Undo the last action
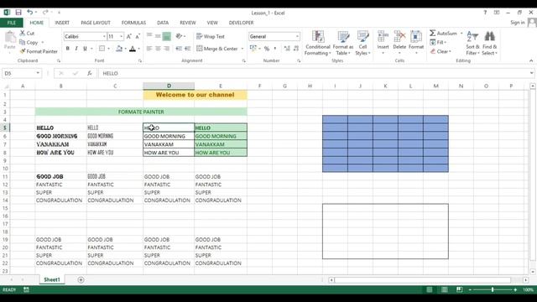537x302 pixels. coord(30,13)
